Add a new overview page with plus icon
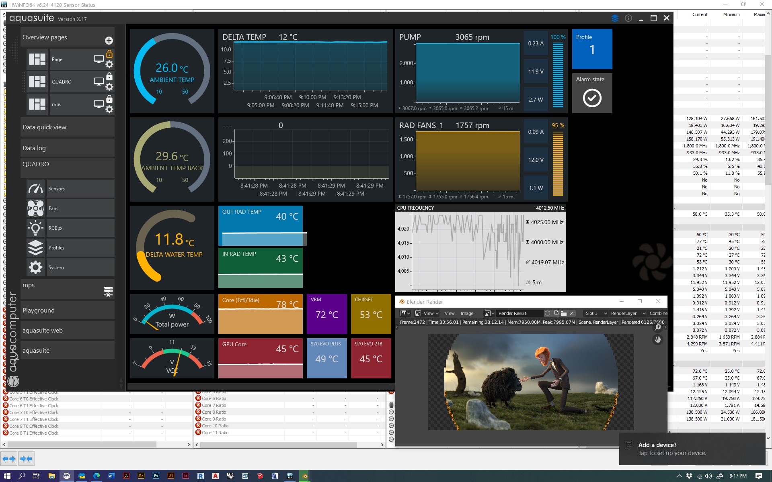772x482 pixels. pos(109,41)
